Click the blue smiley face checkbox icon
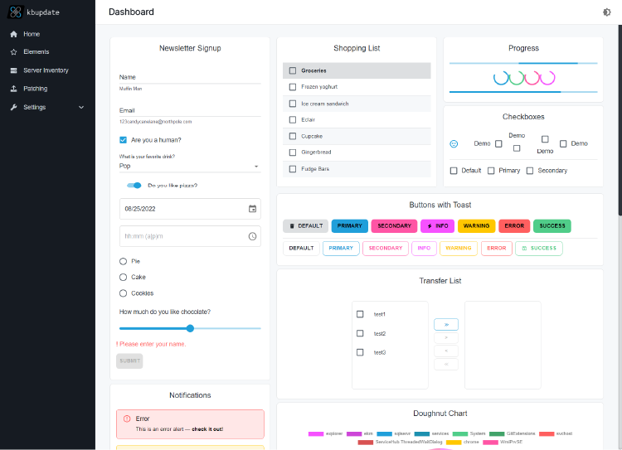Screen dimensions: 622x450 (x=454, y=144)
